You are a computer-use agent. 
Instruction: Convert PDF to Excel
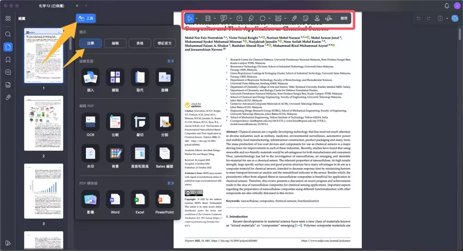(x=140, y=202)
